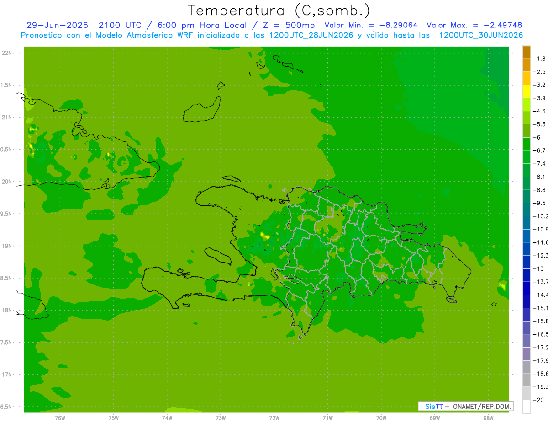Image resolution: width=548 pixels, height=424 pixels.
Task: Click the '71W' longitude label
Action: pos(327,418)
